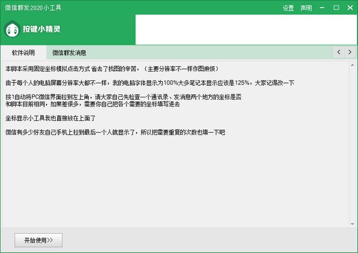Click the scrollbar down arrow
The width and height of the screenshot is (358, 253).
pyautogui.click(x=352, y=224)
